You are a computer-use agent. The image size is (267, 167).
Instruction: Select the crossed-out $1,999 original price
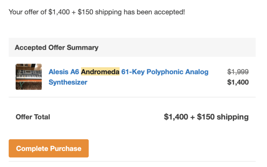coord(238,72)
